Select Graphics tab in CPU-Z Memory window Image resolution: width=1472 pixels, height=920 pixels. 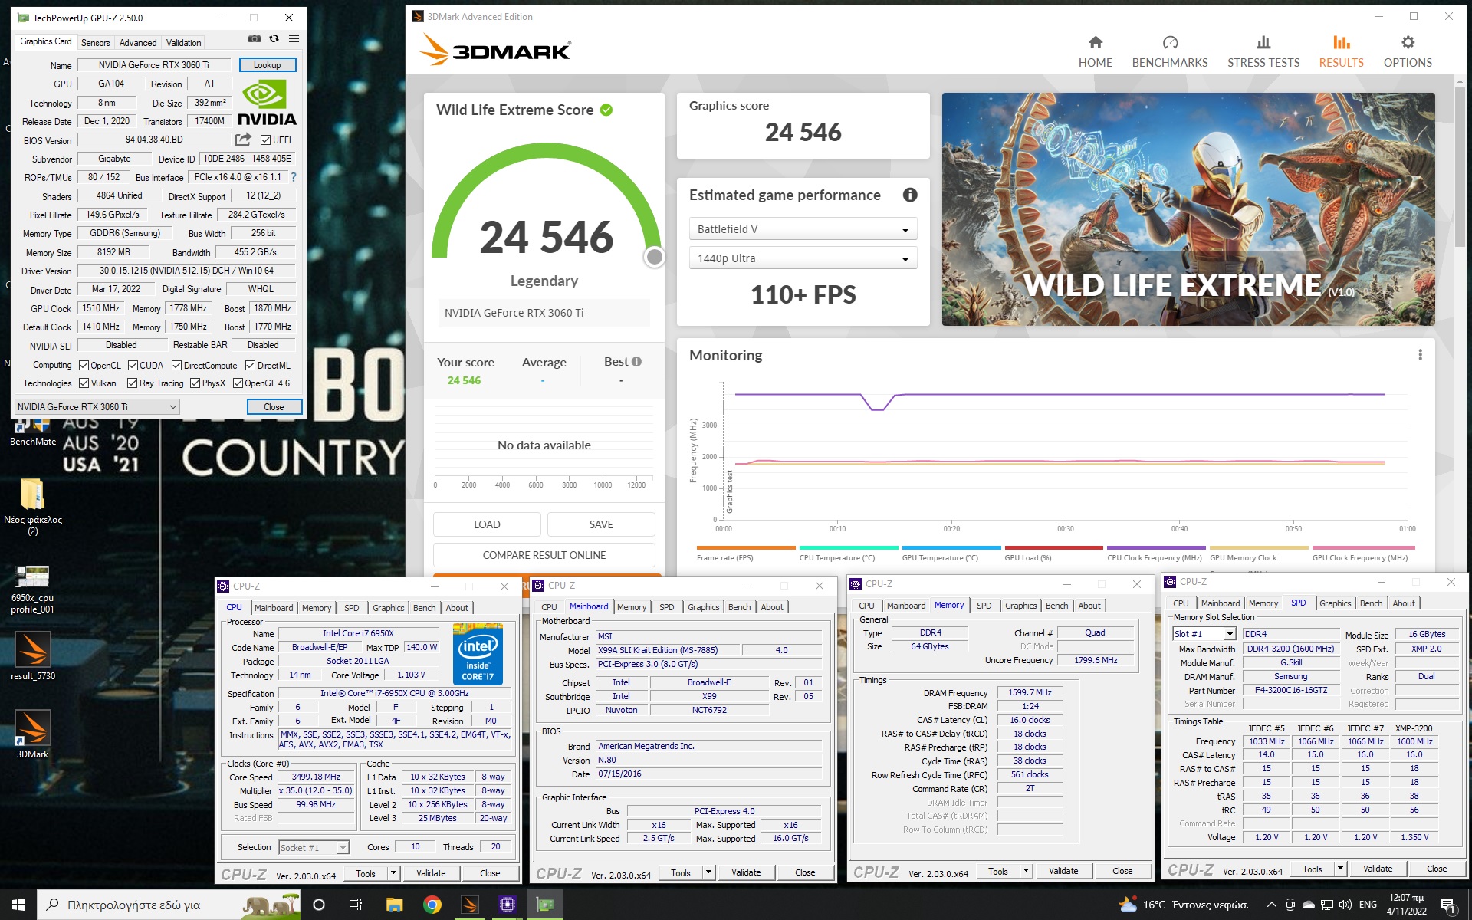pos(1020,606)
